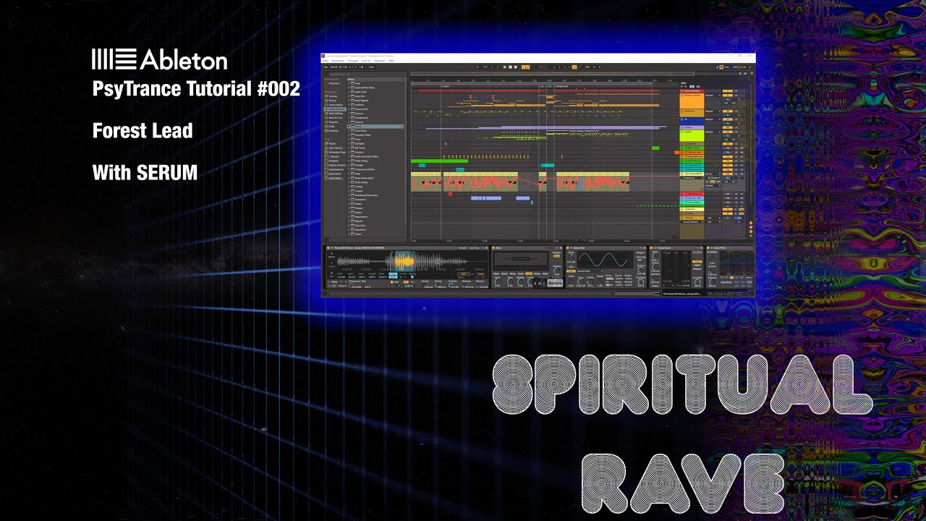Start playback with the Ableton Play button
The height and width of the screenshot is (521, 926).
coord(505,67)
